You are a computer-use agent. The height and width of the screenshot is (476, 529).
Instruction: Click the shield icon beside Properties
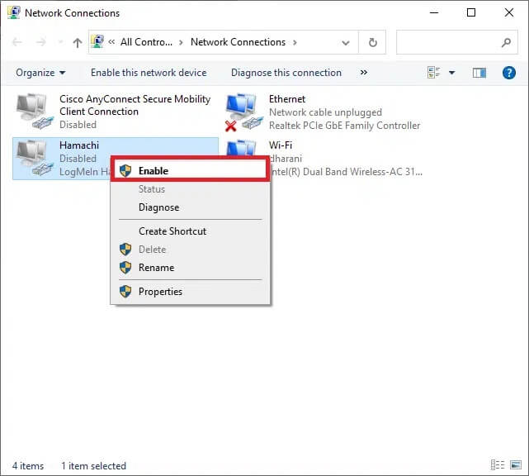point(125,292)
